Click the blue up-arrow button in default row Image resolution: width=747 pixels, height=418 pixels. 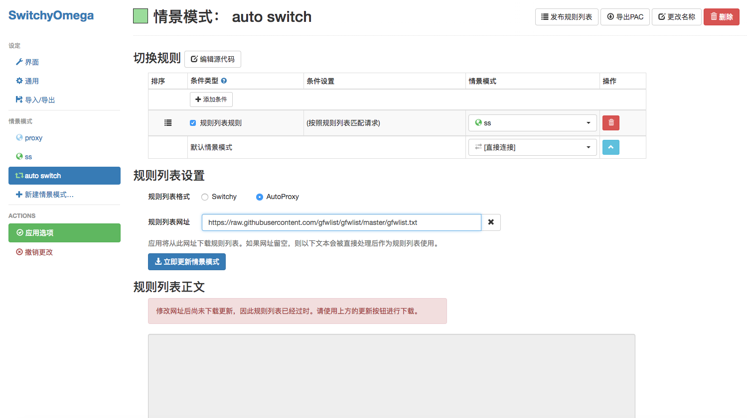(x=611, y=147)
